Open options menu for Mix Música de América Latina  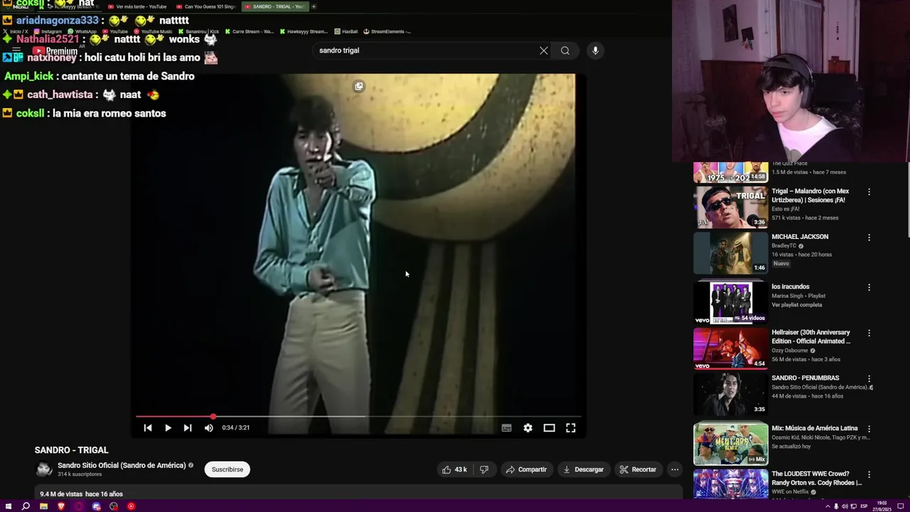tap(869, 429)
